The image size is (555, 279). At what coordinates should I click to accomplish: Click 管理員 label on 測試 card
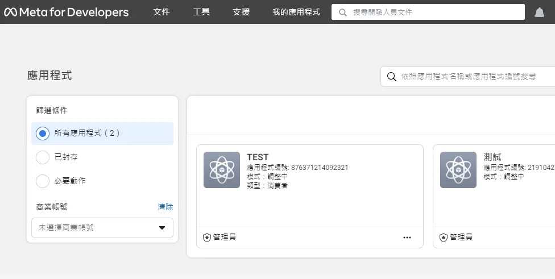tap(461, 238)
